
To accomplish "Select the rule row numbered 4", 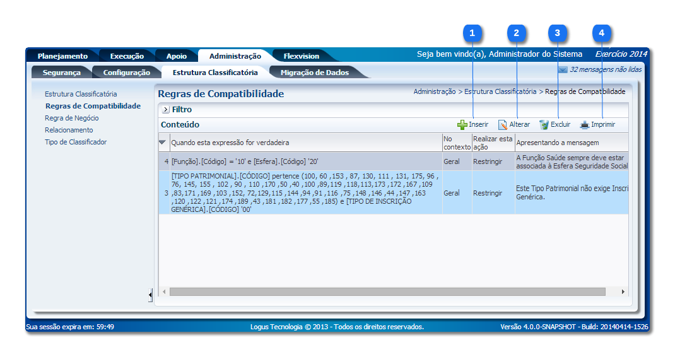I will [x=303, y=161].
